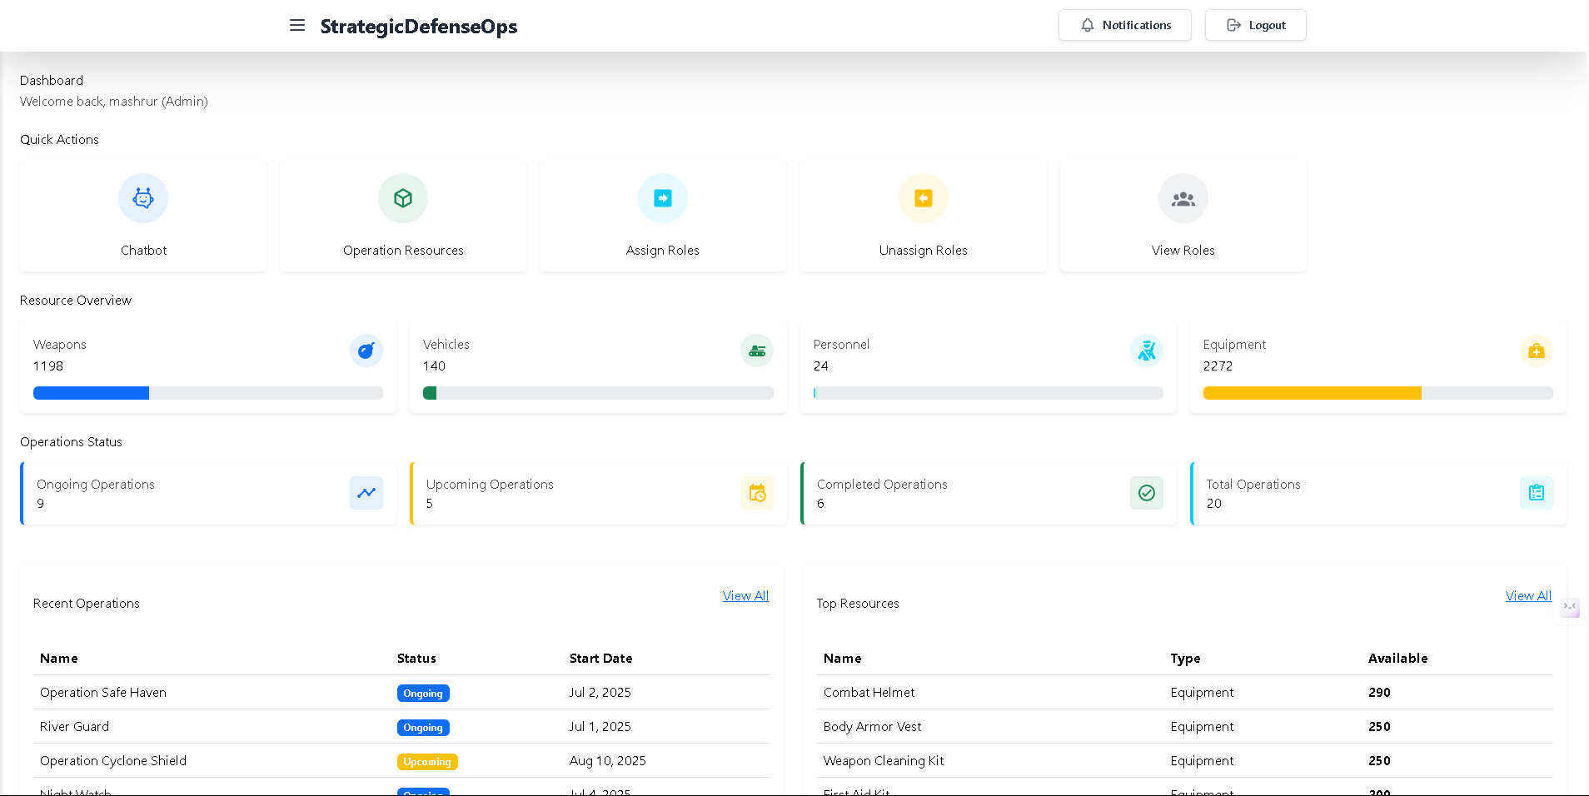Click Operation Safe Haven row name

[103, 693]
